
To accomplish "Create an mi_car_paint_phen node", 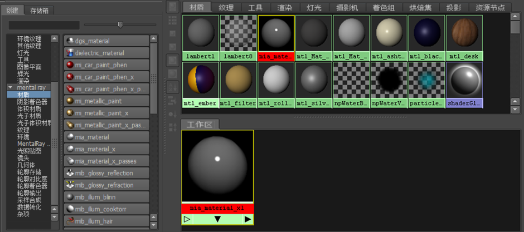I will 106,65.
